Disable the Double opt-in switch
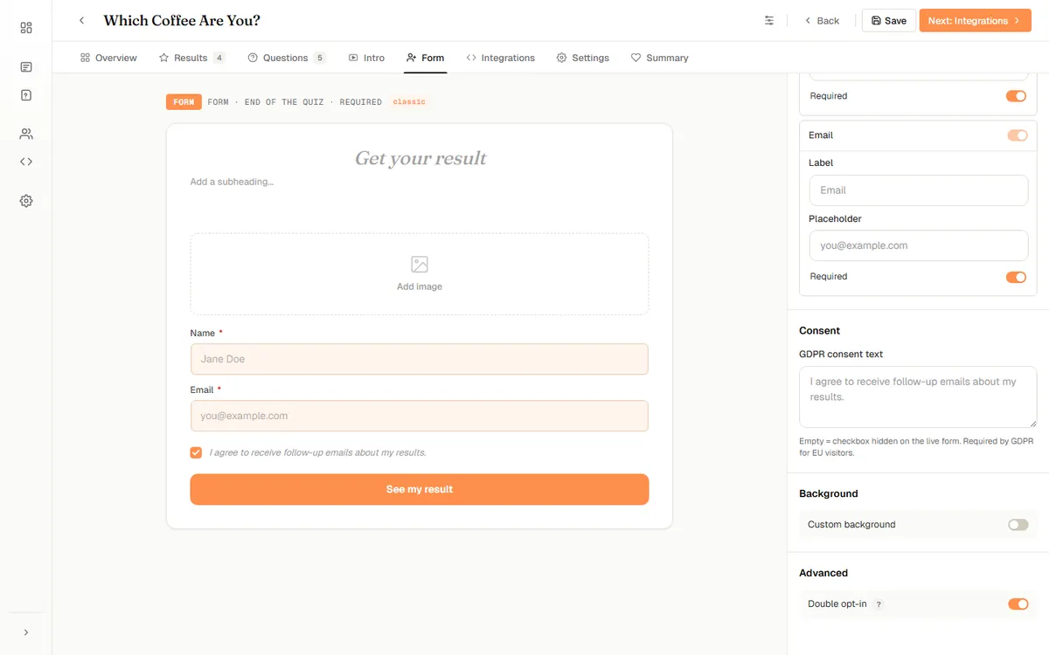The width and height of the screenshot is (1049, 655). 1018,604
